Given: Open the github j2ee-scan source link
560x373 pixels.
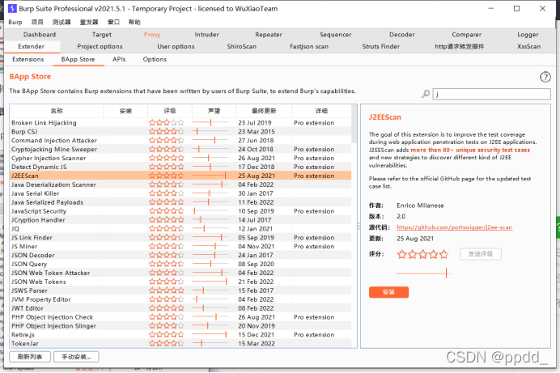Looking at the screenshot, I should 454,227.
